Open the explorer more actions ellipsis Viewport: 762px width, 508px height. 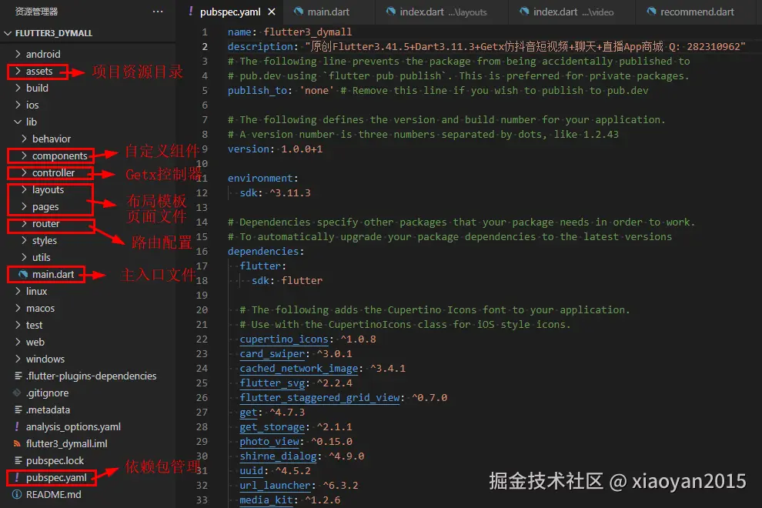(158, 12)
